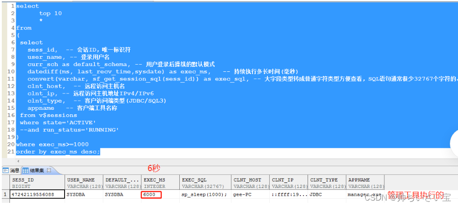Click the --and run_status='RUNNING' comment line

[x=69, y=130]
